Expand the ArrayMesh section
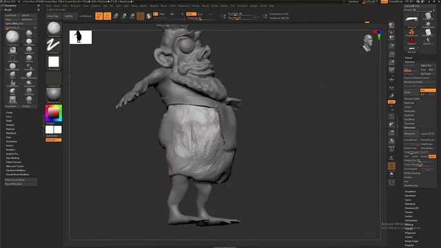The width and height of the screenshot is (441, 248). 410,192
